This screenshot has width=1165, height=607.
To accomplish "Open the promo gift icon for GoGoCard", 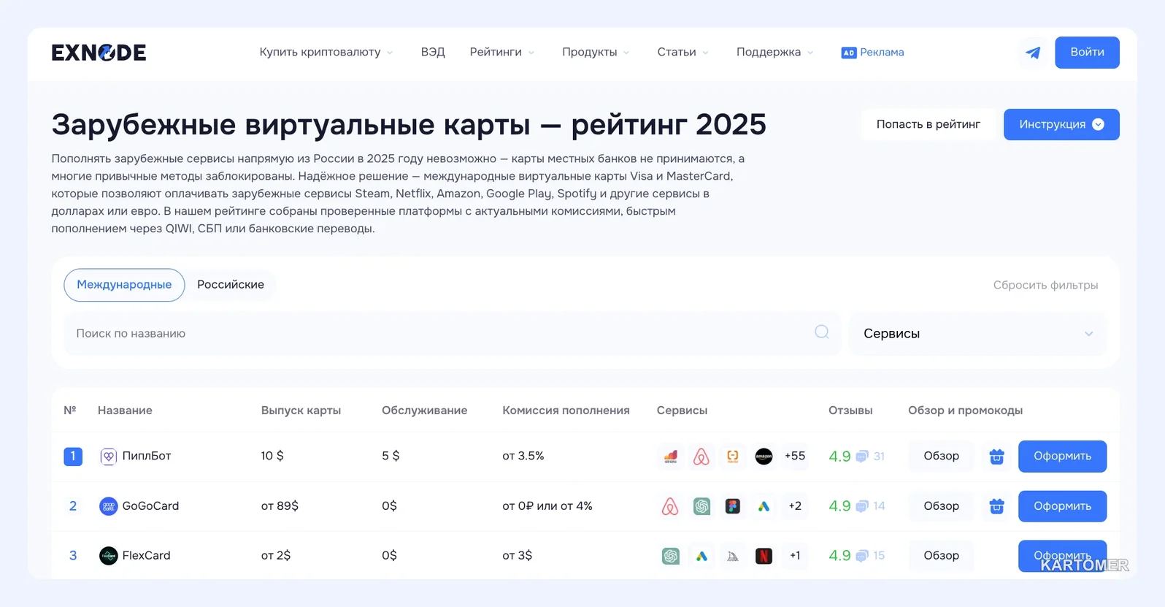I will [x=996, y=506].
